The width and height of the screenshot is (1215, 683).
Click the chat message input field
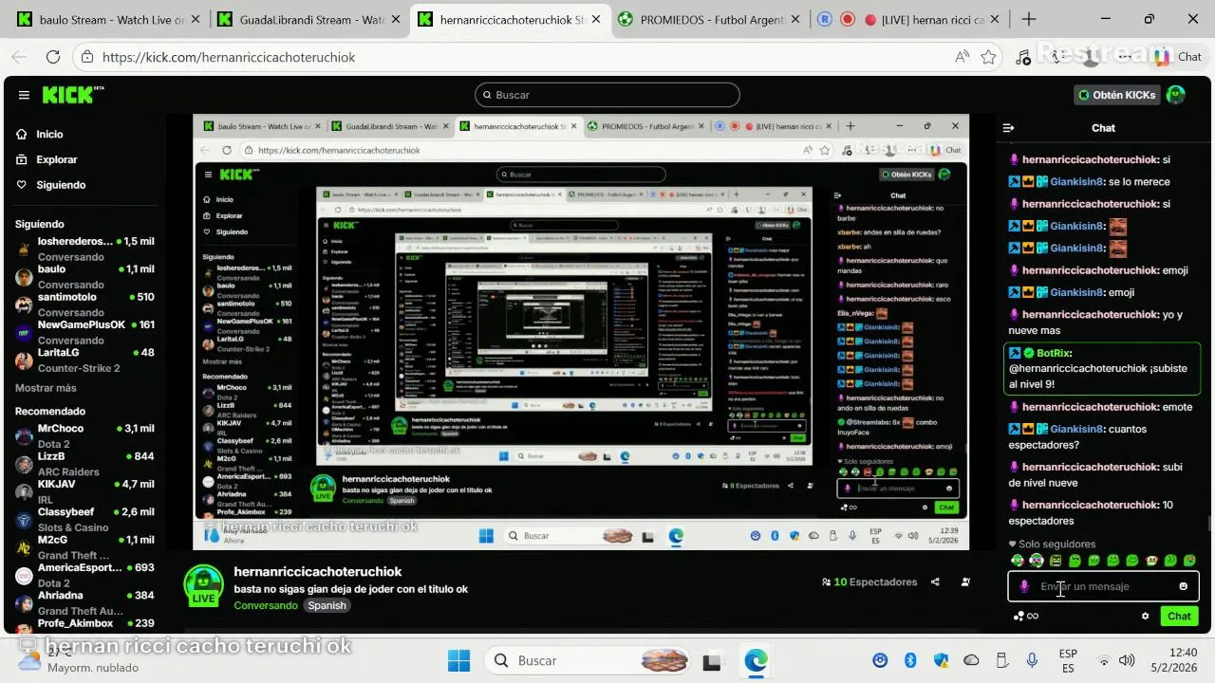click(1103, 586)
